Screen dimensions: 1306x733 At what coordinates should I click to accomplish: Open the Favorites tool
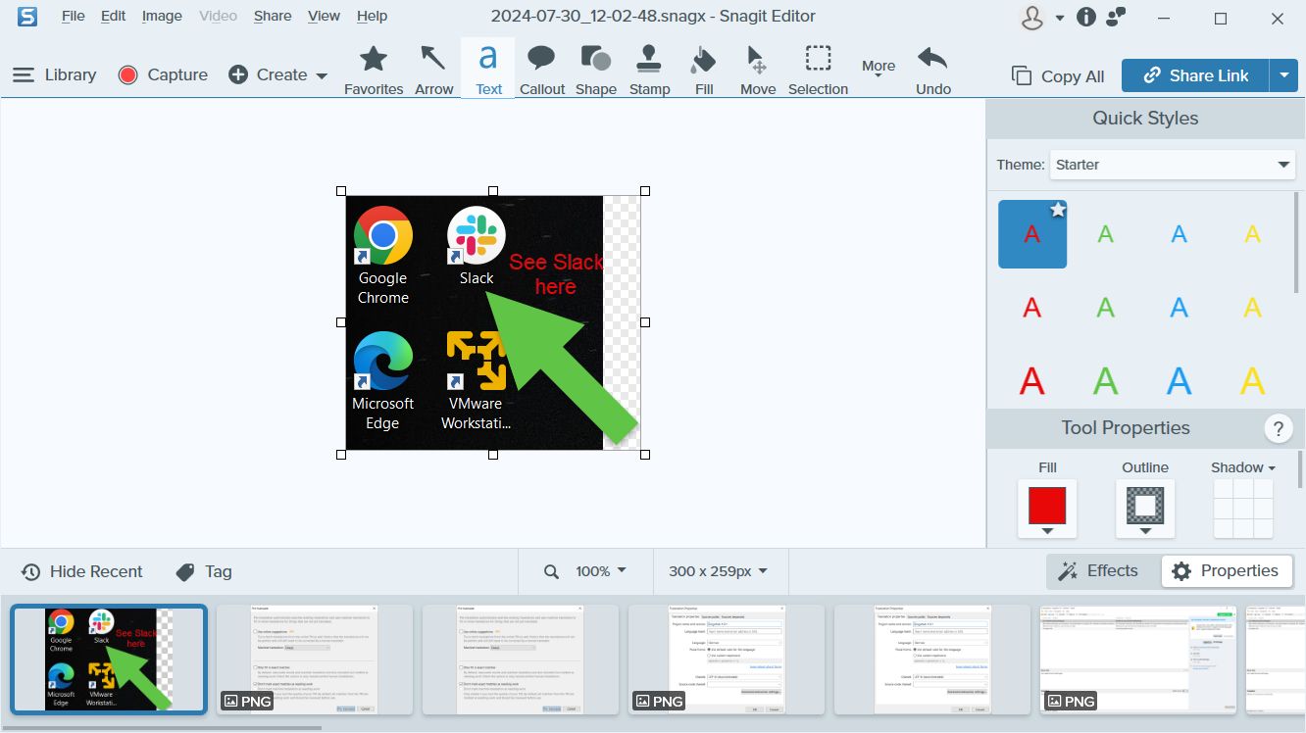click(374, 70)
